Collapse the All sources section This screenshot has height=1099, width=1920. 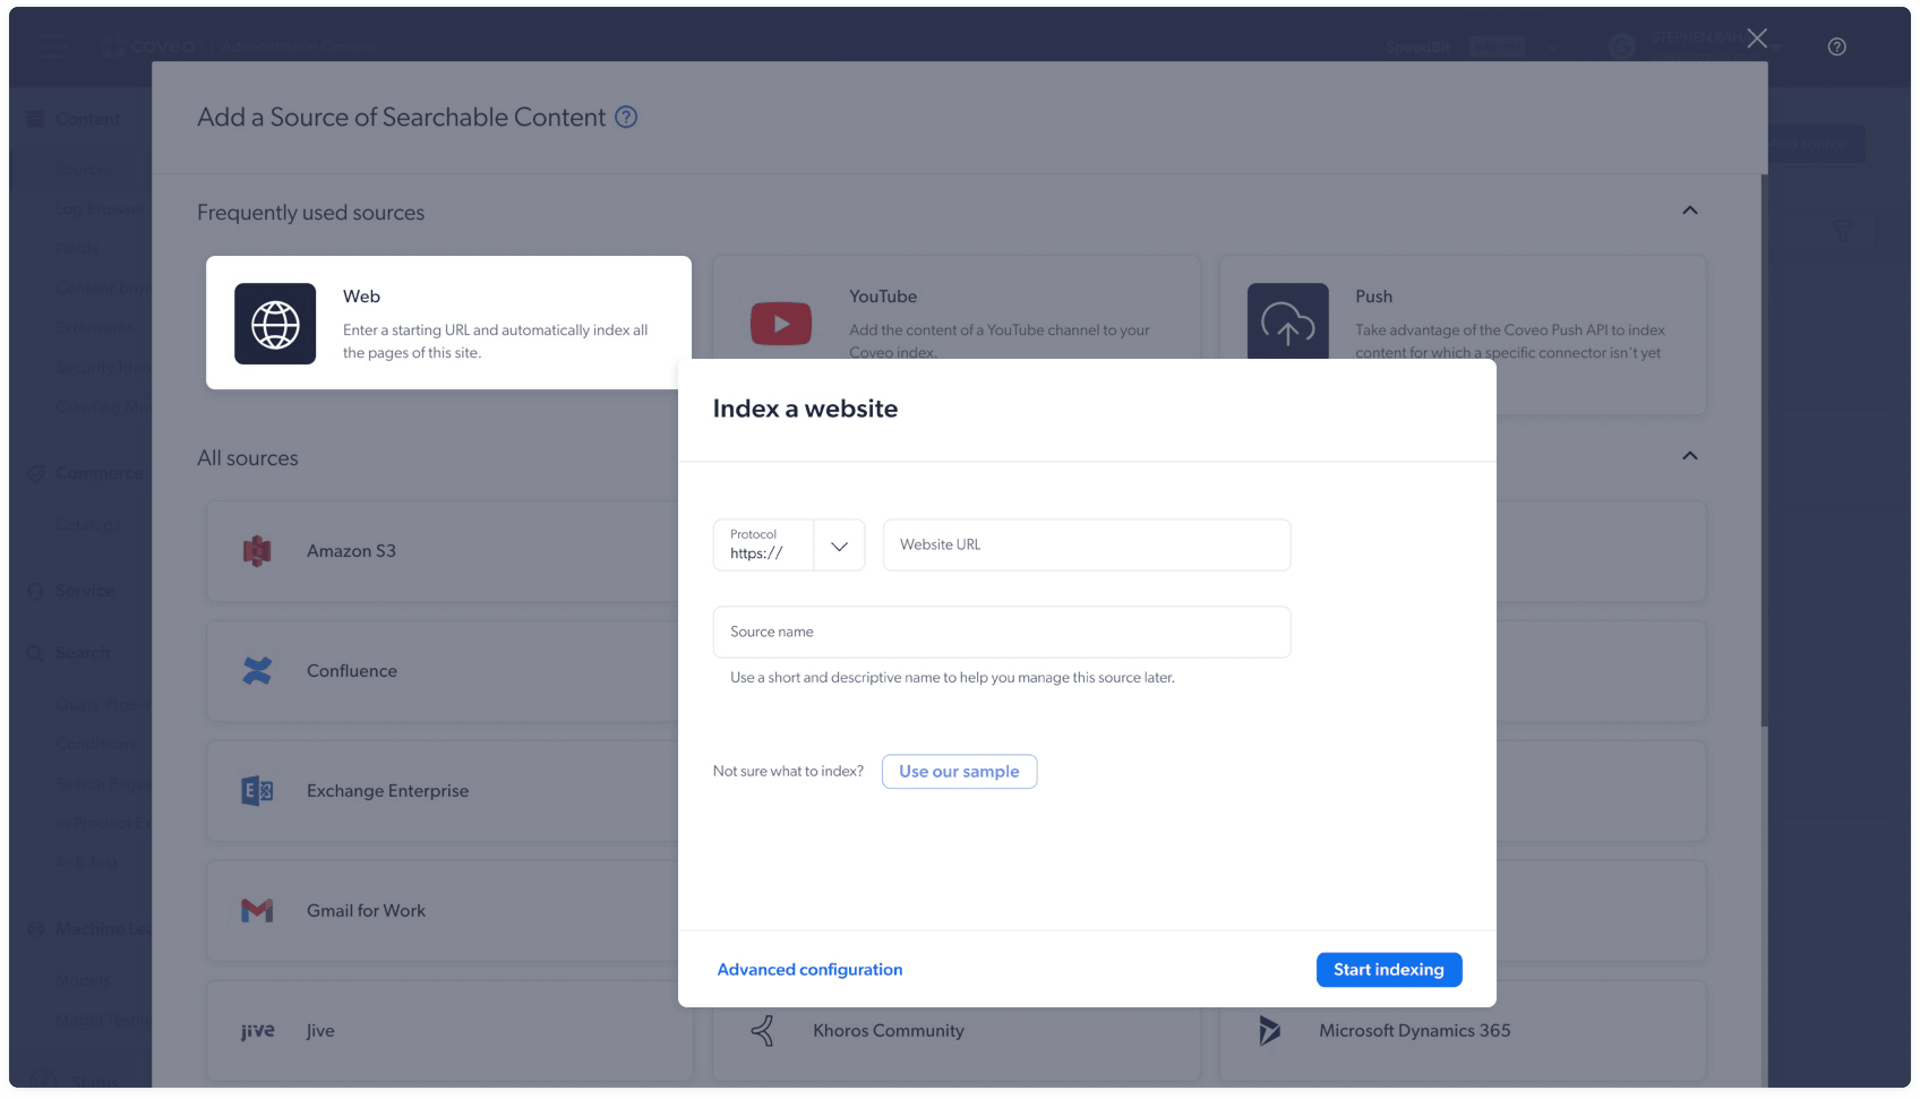tap(1690, 456)
